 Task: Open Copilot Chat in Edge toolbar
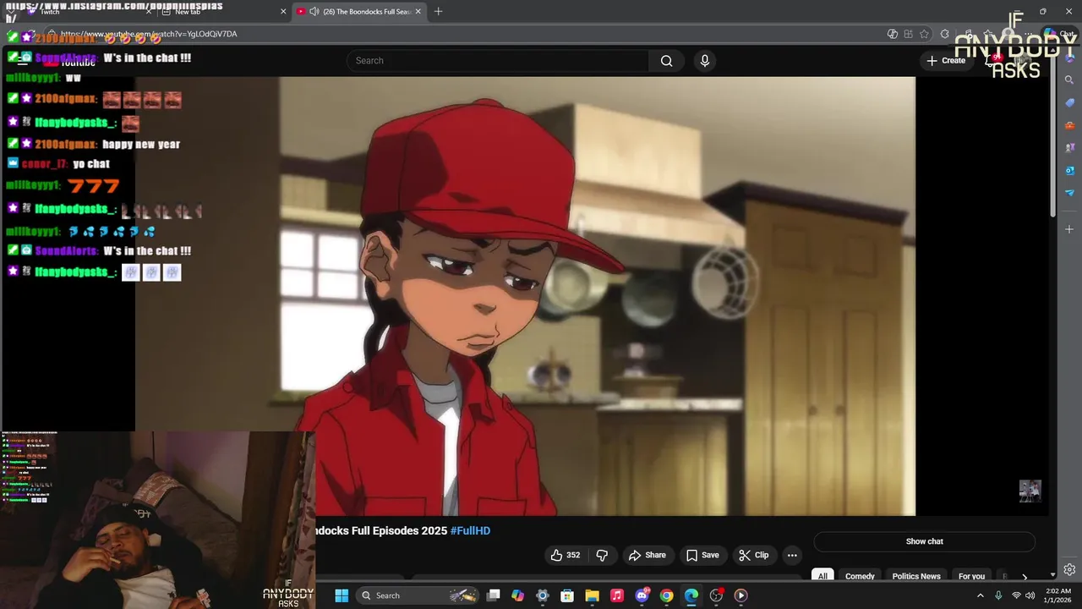click(x=1058, y=34)
